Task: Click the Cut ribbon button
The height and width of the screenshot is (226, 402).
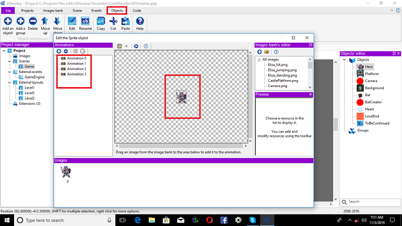Action: tap(113, 24)
